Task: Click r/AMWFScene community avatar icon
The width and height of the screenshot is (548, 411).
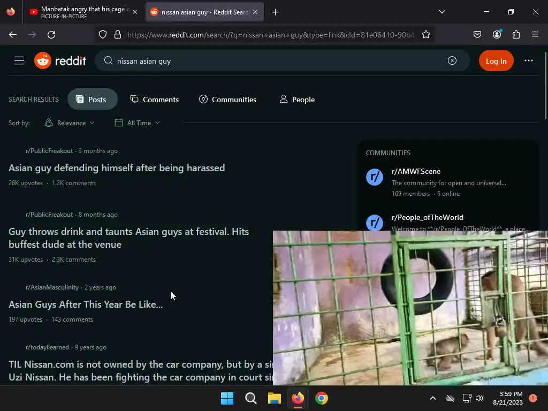Action: pyautogui.click(x=374, y=177)
